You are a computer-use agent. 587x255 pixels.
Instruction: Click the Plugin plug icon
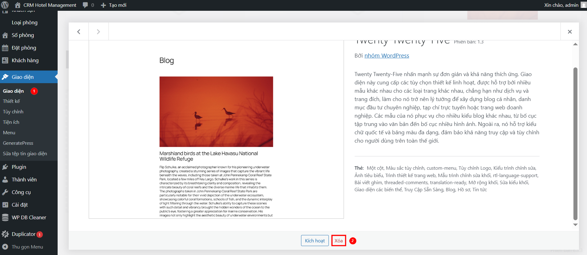tap(5, 167)
